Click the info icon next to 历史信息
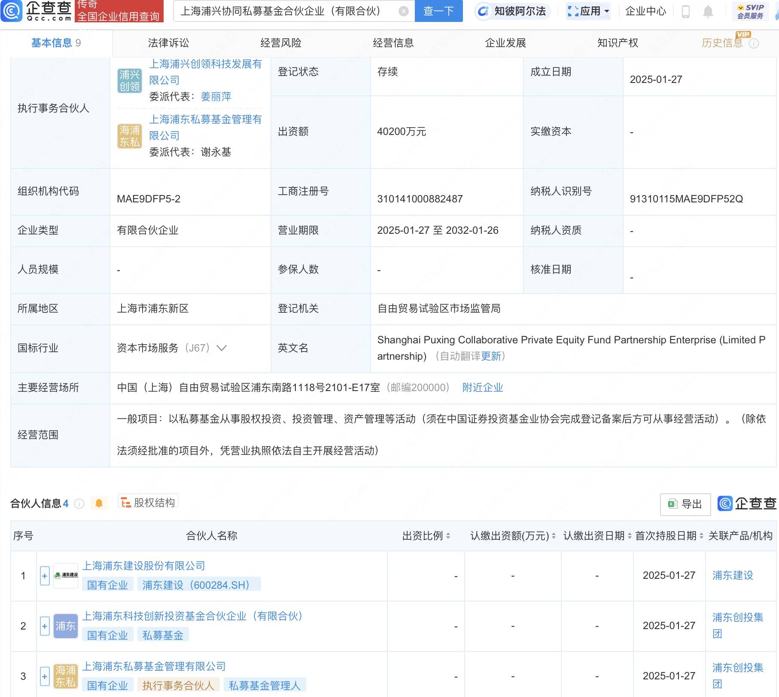The width and height of the screenshot is (779, 697). [754, 43]
